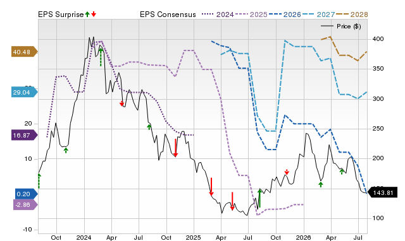Image resolution: width=405 pixels, height=241 pixels.
Task: Click the -2.86 lavender value tag
Action: coord(25,204)
